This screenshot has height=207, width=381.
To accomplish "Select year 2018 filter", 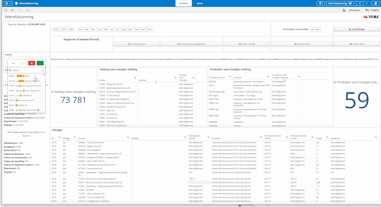I will tap(56, 29).
